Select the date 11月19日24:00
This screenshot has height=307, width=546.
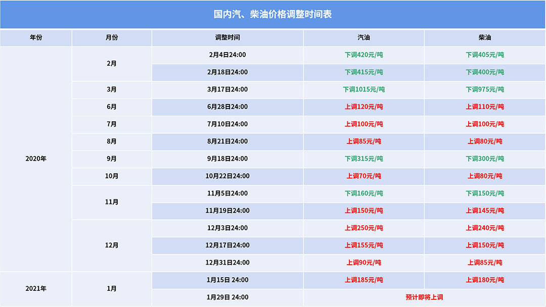(227, 211)
